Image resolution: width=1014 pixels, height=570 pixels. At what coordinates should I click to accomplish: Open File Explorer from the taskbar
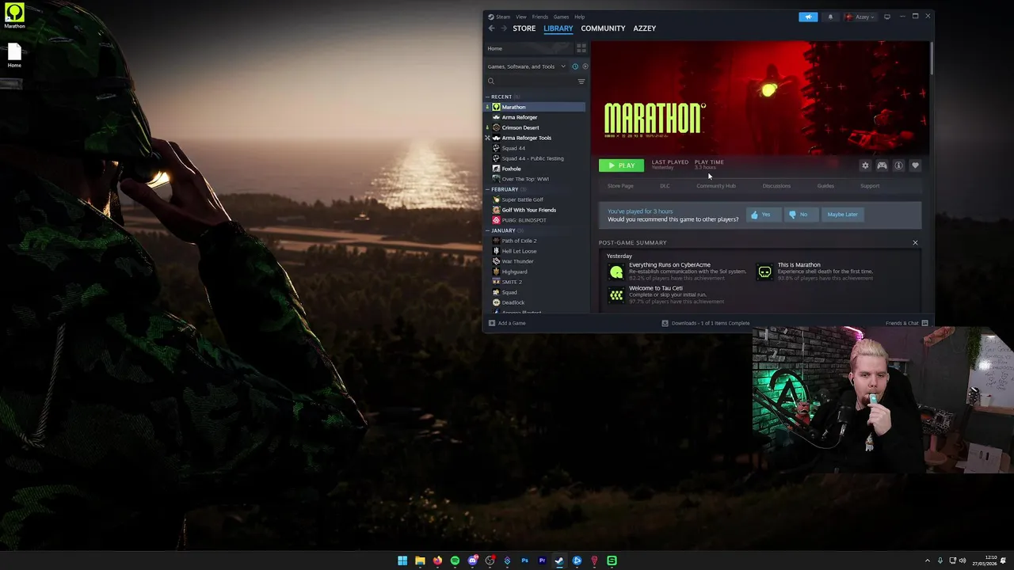[420, 560]
